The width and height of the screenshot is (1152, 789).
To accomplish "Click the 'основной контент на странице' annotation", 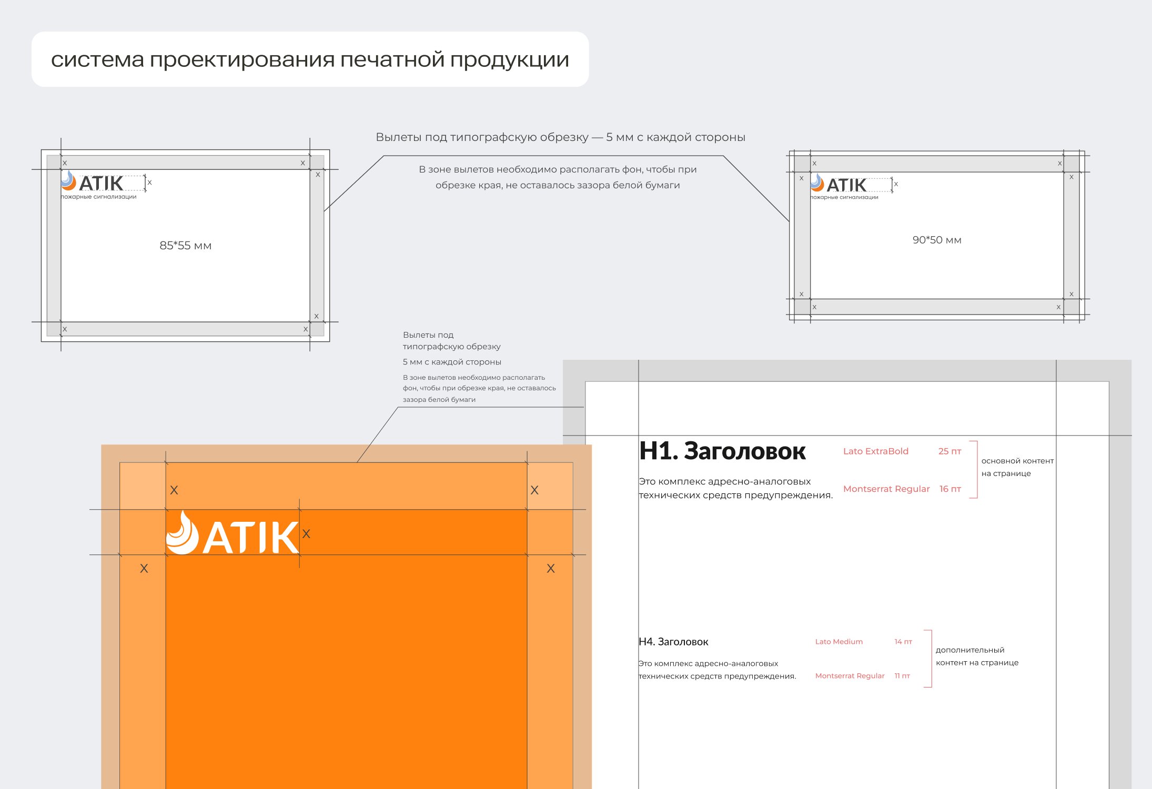I will 1017,467.
